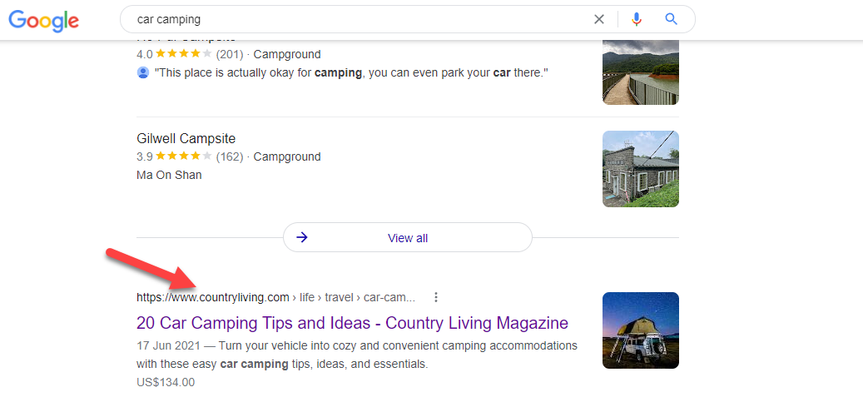863x412 pixels.
Task: Open 20 Car Camping Tips and Ideas link
Action: click(x=352, y=323)
